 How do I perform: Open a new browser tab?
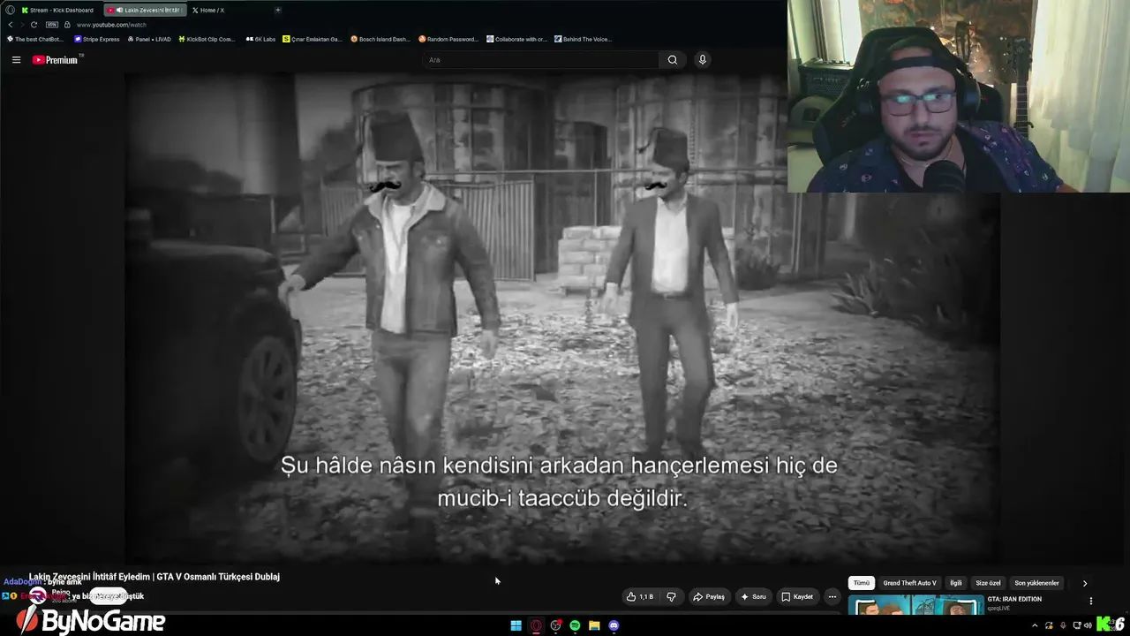(277, 10)
